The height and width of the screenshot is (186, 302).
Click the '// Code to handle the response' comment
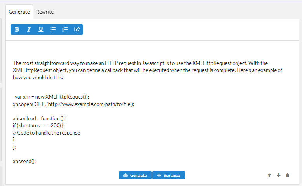(46, 133)
